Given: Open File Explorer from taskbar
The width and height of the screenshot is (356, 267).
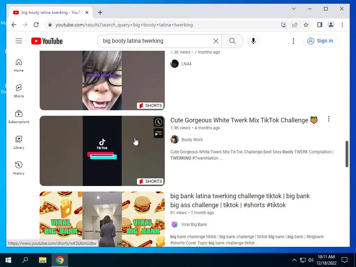Looking at the screenshot, I should [42, 260].
